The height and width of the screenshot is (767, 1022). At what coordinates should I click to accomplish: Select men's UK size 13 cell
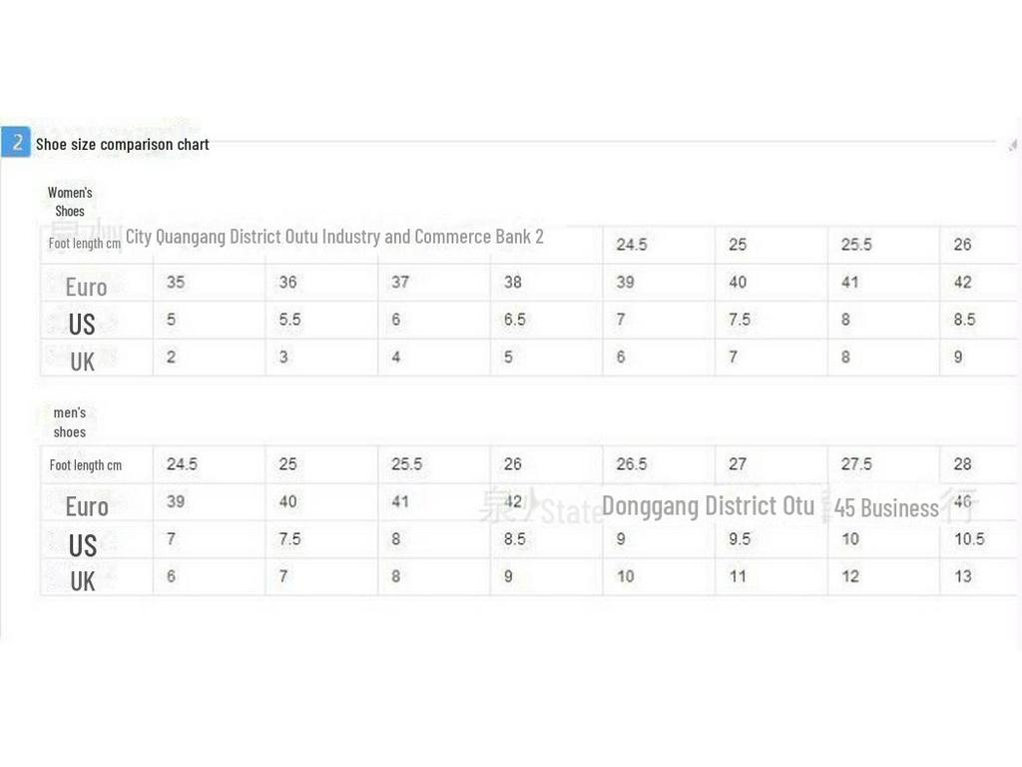(x=963, y=576)
